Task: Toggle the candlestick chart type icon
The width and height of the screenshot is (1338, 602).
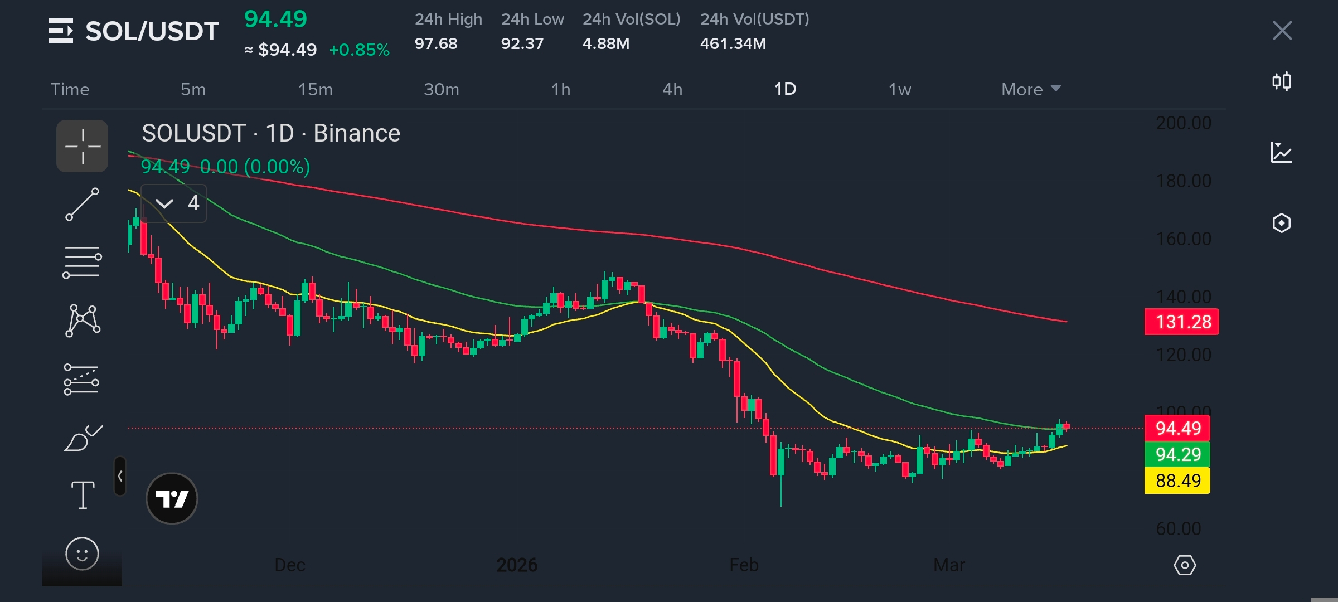Action: [1282, 82]
